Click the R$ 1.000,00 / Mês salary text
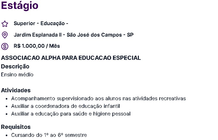This screenshot has width=218, height=140. click(37, 46)
